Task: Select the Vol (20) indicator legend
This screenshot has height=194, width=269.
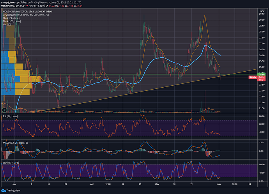Action: (7, 25)
